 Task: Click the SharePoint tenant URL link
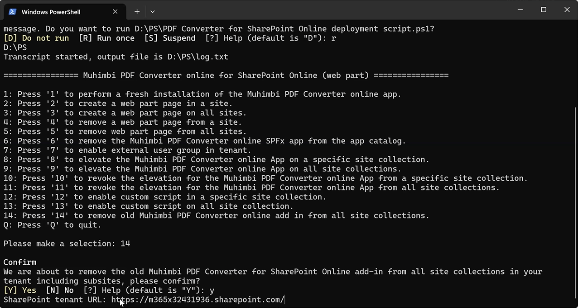(x=197, y=299)
